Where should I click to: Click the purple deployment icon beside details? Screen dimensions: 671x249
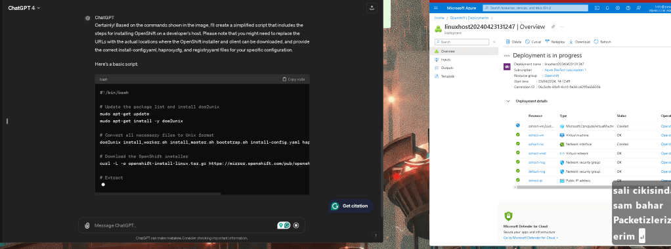pyautogui.click(x=507, y=66)
